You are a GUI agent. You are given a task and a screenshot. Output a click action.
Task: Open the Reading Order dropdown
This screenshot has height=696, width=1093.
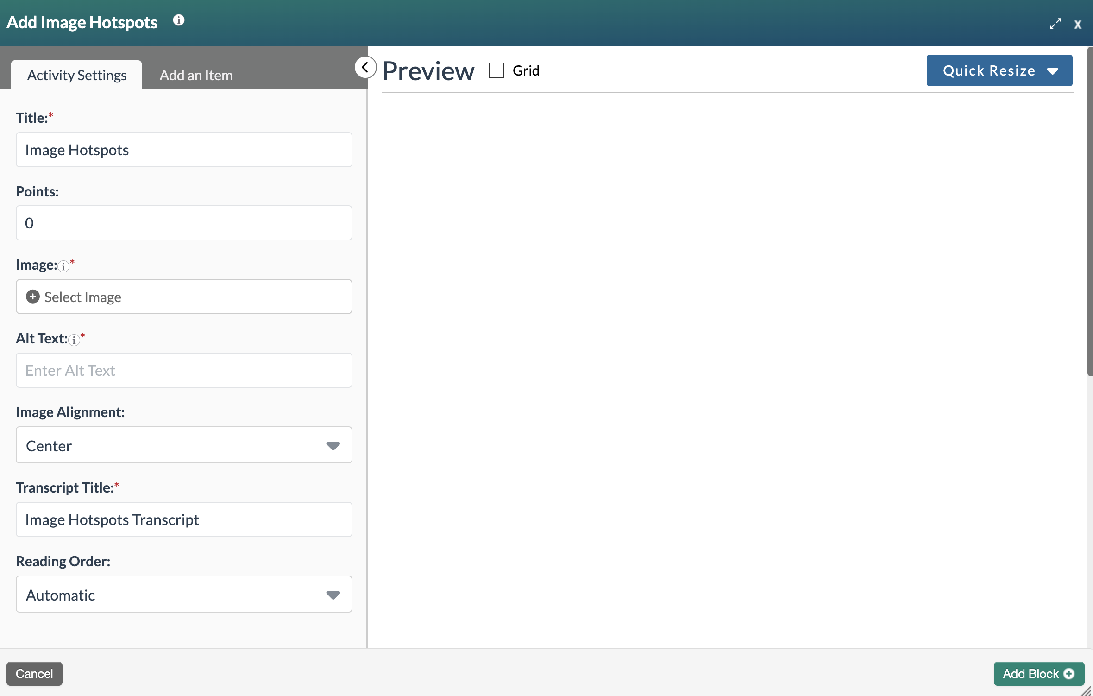coord(184,595)
